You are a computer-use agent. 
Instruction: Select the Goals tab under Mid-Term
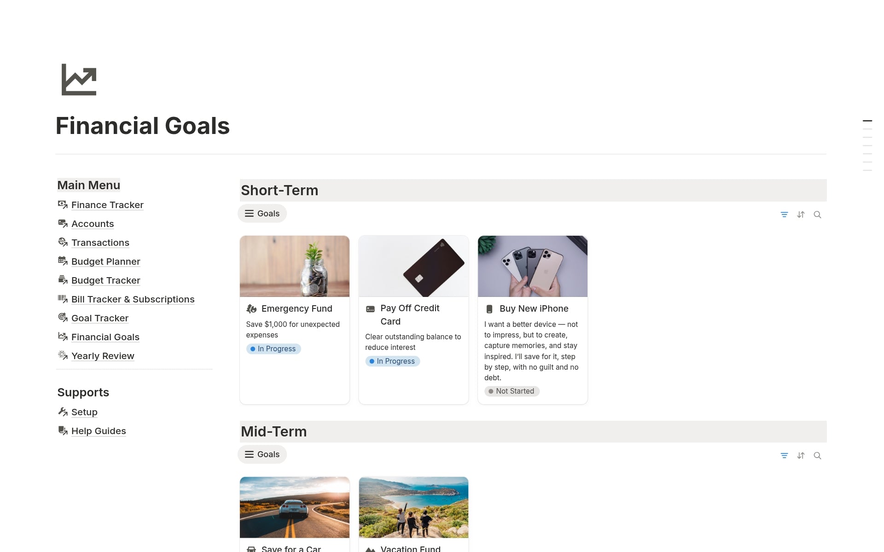(x=262, y=454)
